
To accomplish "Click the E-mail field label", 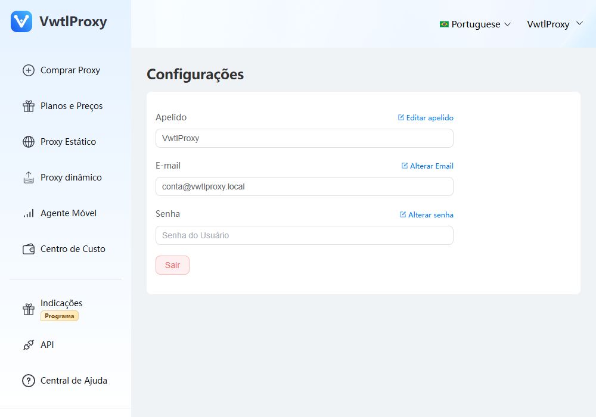I will click(168, 166).
